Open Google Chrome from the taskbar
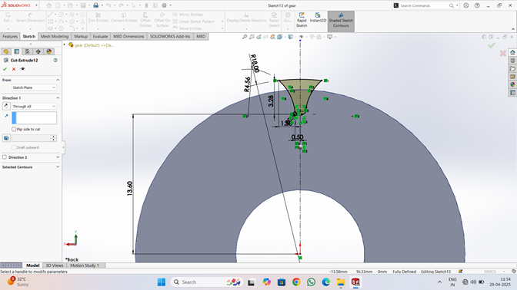The image size is (517, 290). [296, 282]
